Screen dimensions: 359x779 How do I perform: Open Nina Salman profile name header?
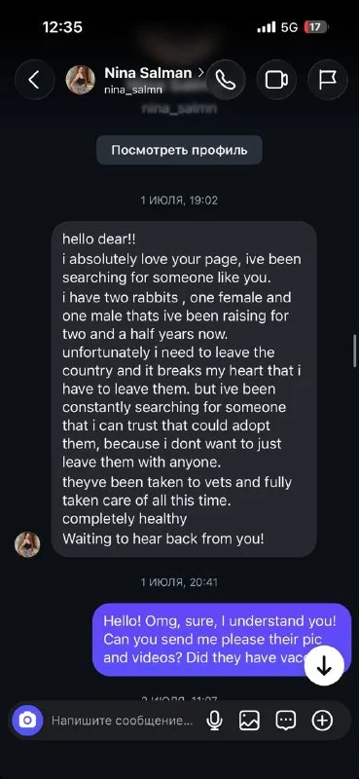pos(148,73)
